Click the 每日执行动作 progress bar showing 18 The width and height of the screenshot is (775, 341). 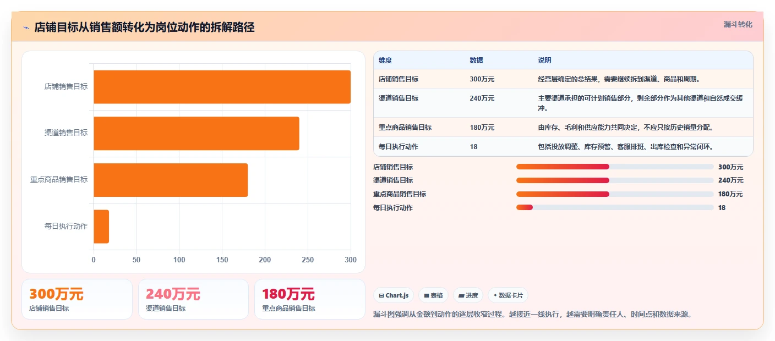(615, 207)
